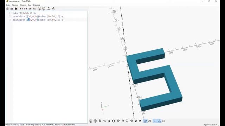Viewport: 225px width, 126px height.
Task: Enable Perspective projection
Action: (145, 121)
